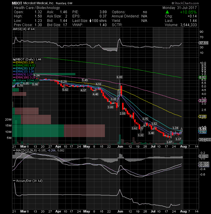Click the Options value no
211x214 pixels.
click(145, 12)
